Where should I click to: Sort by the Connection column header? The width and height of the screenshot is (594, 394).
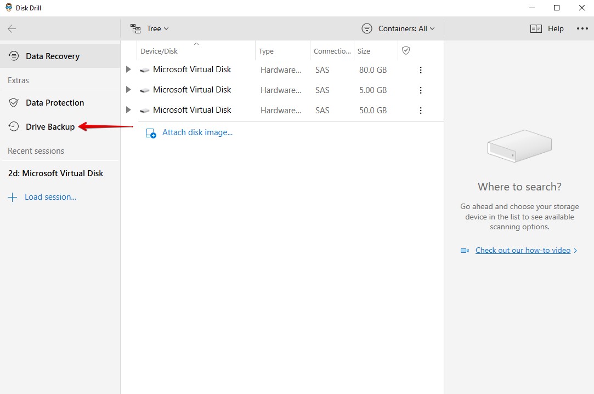tap(332, 51)
